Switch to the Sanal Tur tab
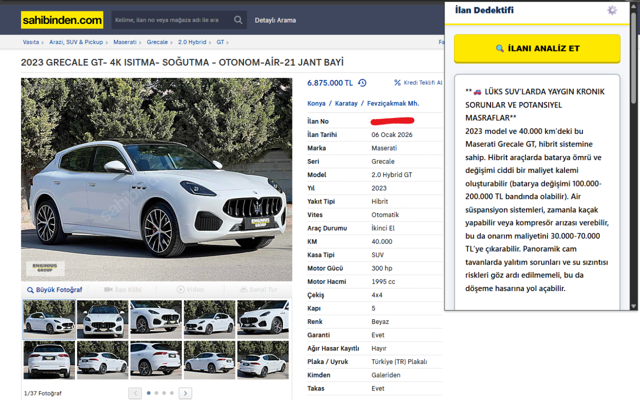640x400 pixels. 258,289
